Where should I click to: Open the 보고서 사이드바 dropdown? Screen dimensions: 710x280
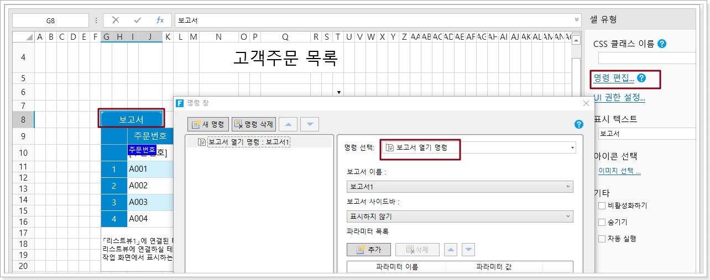click(460, 216)
